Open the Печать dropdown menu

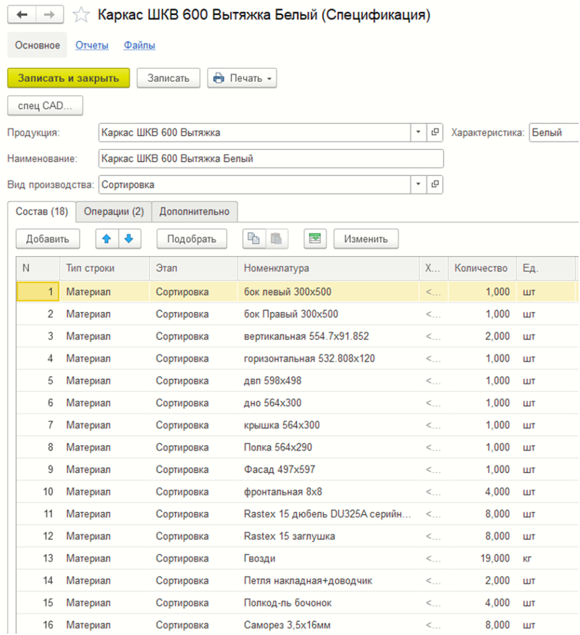click(x=242, y=78)
